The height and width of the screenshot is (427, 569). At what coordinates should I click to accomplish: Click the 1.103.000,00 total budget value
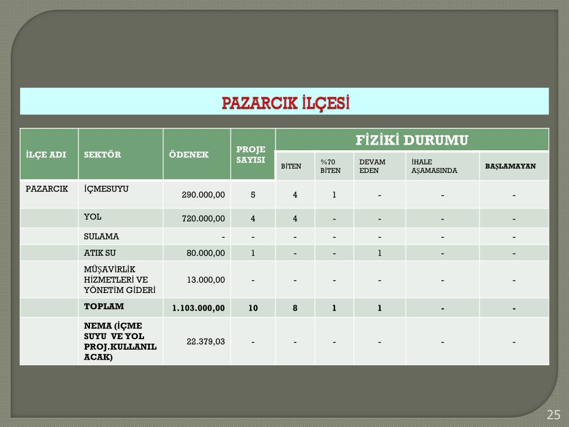pyautogui.click(x=198, y=308)
